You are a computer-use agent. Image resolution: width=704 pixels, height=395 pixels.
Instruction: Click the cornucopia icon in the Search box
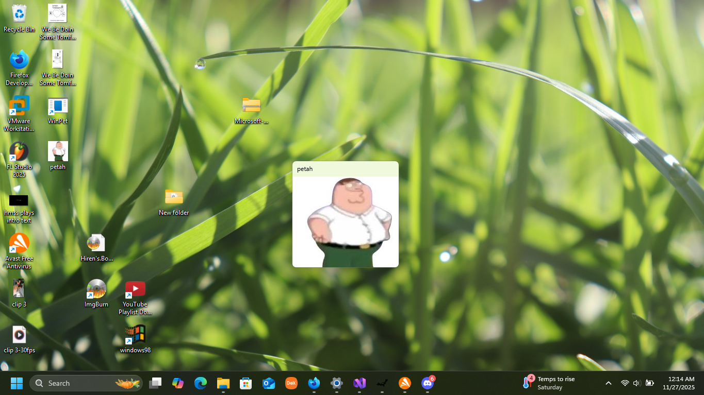[127, 383]
